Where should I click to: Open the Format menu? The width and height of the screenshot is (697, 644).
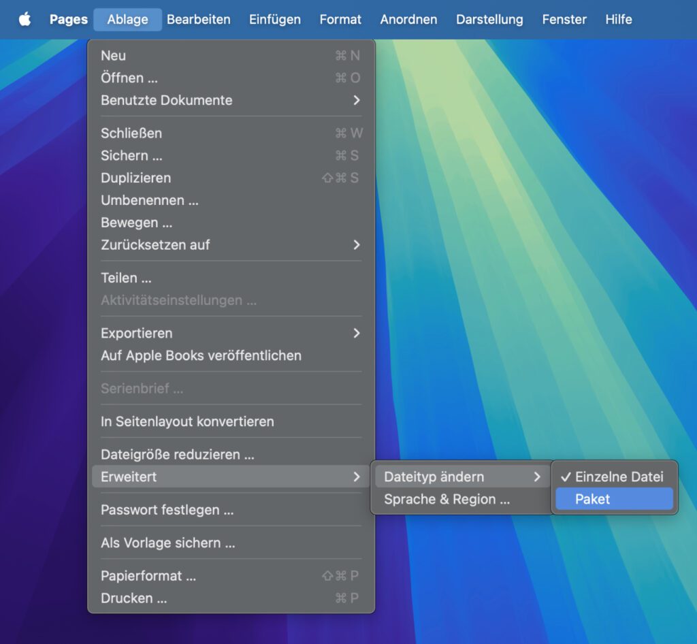click(340, 19)
